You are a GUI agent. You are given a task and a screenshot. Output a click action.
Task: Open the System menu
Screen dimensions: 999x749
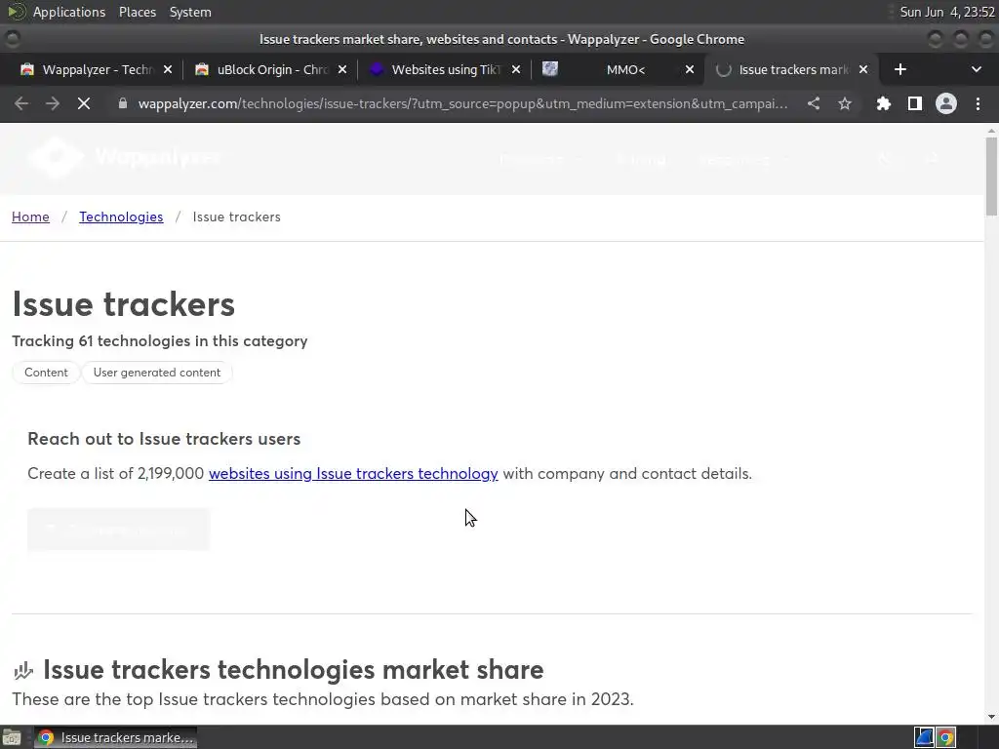(190, 12)
